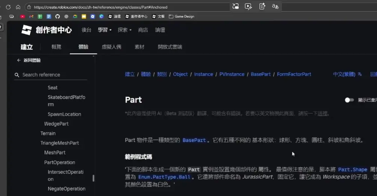Open the screen cast icon right of address bar

pos(236,6)
